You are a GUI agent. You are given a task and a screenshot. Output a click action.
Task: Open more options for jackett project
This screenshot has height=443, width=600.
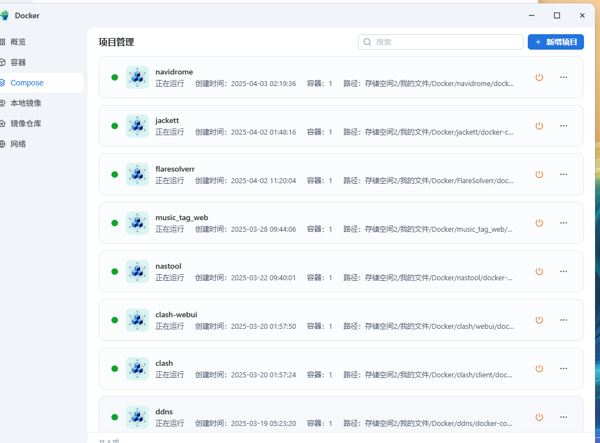click(x=564, y=126)
